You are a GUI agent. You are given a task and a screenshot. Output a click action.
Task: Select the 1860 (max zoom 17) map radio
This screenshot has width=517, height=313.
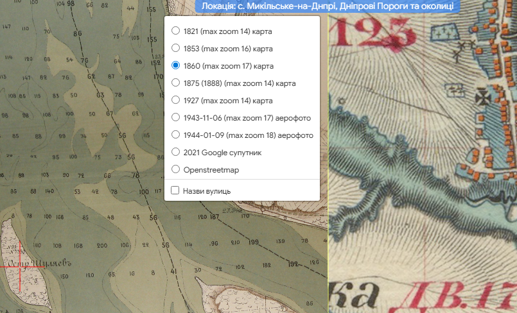tap(175, 65)
